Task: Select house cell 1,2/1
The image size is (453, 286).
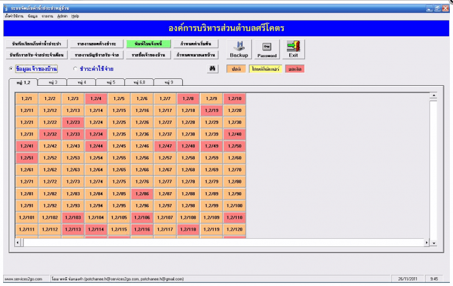Action: click(x=27, y=98)
